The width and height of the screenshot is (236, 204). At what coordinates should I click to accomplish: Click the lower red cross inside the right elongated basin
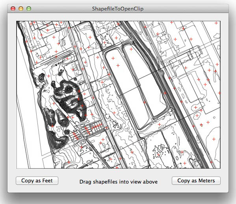(x=145, y=102)
